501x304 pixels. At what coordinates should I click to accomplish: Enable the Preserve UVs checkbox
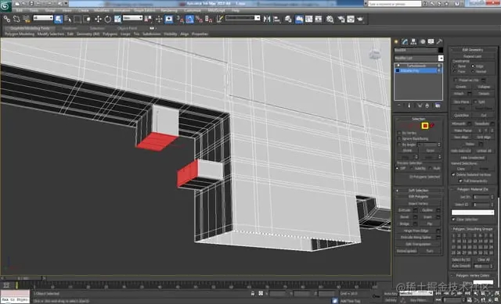click(x=456, y=80)
